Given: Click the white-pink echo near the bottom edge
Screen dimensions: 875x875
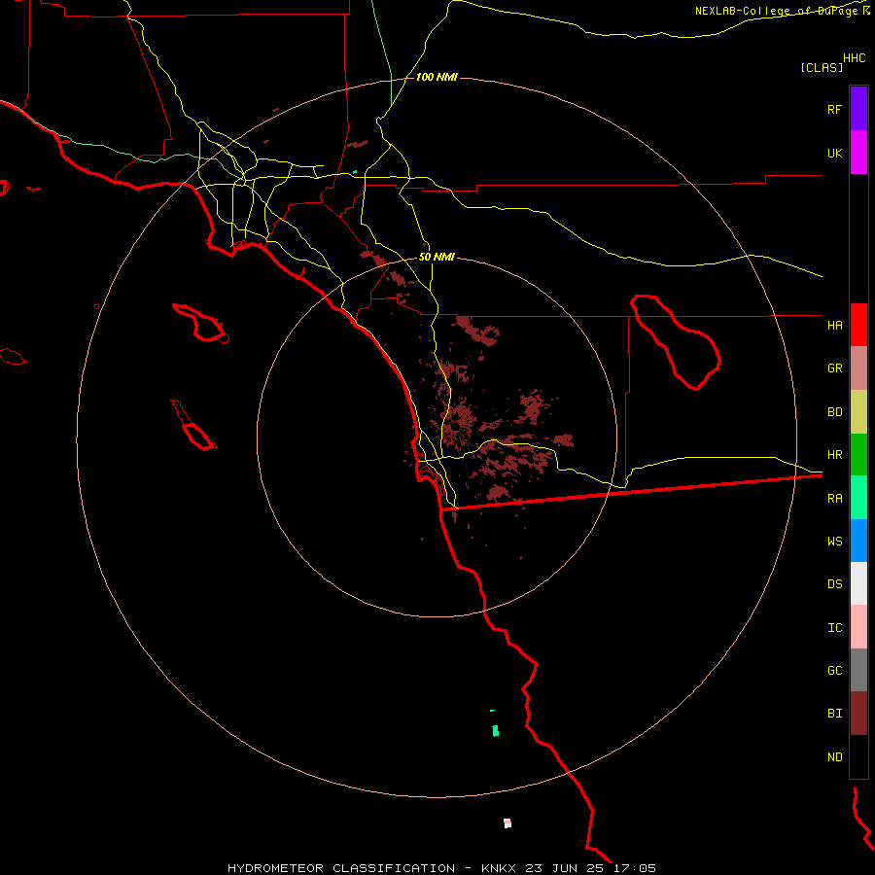Looking at the screenshot, I should click(507, 823).
